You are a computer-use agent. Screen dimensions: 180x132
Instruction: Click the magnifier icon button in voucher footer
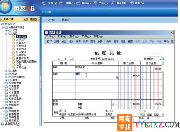point(149,115)
